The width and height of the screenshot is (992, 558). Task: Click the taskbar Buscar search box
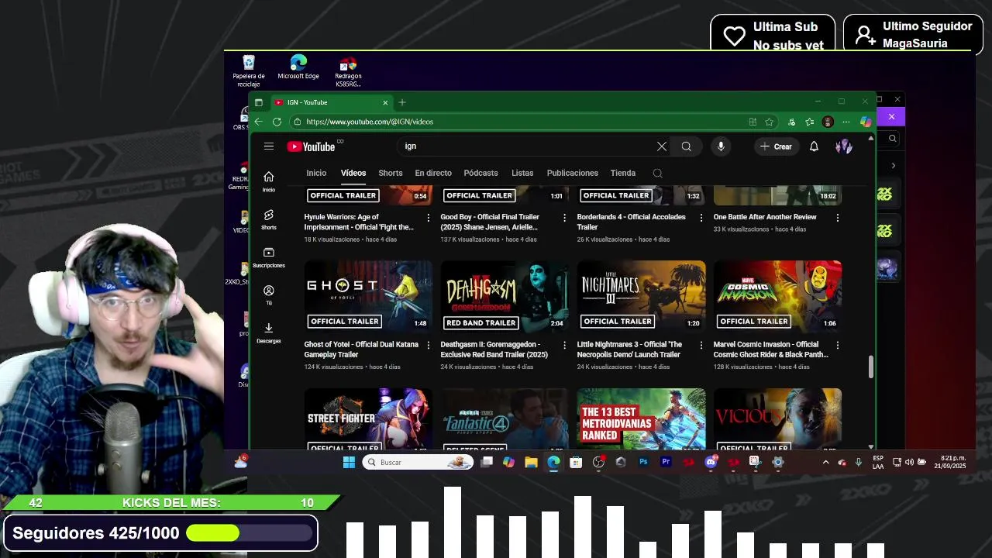(x=418, y=462)
